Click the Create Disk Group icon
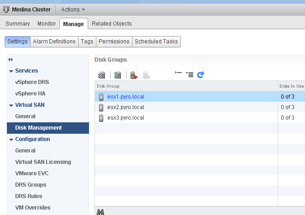Image resolution: width=305 pixels, height=215 pixels. pyautogui.click(x=118, y=75)
